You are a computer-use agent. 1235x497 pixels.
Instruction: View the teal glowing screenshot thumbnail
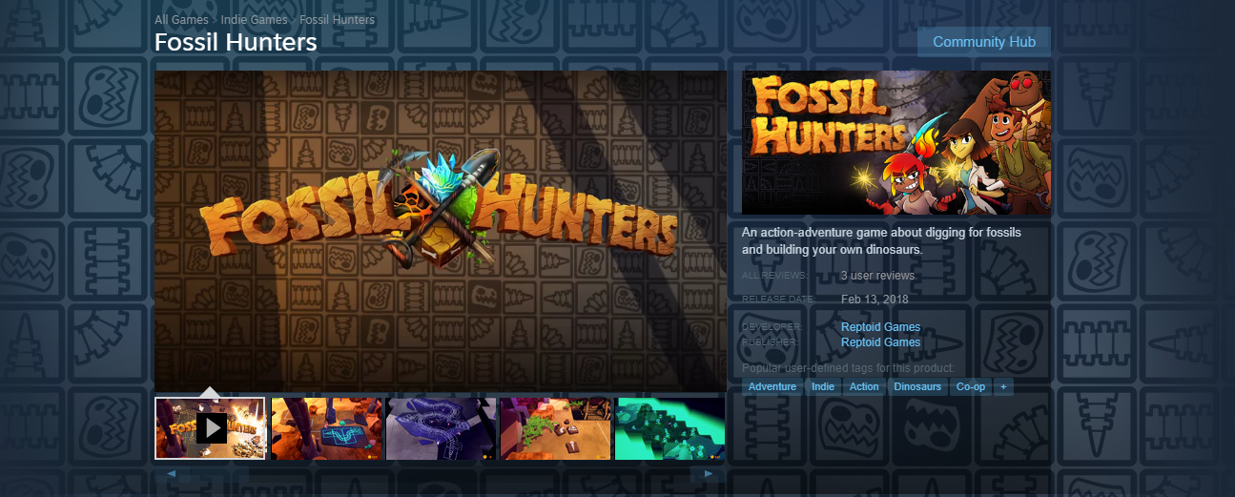pyautogui.click(x=669, y=428)
